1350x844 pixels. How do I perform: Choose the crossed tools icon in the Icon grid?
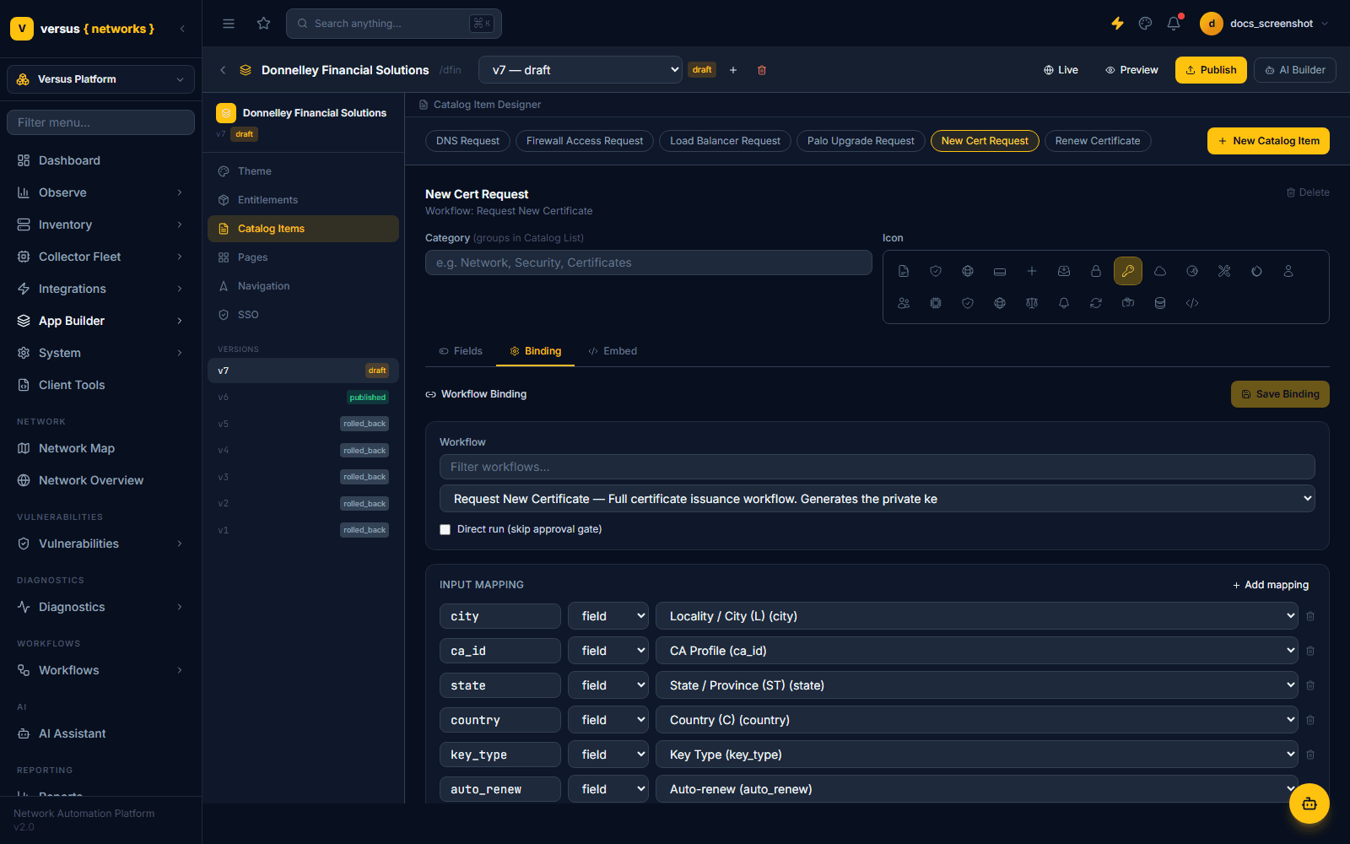tap(1224, 271)
